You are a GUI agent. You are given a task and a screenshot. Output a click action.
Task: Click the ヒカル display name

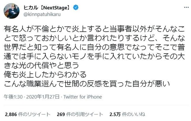pos(30,7)
